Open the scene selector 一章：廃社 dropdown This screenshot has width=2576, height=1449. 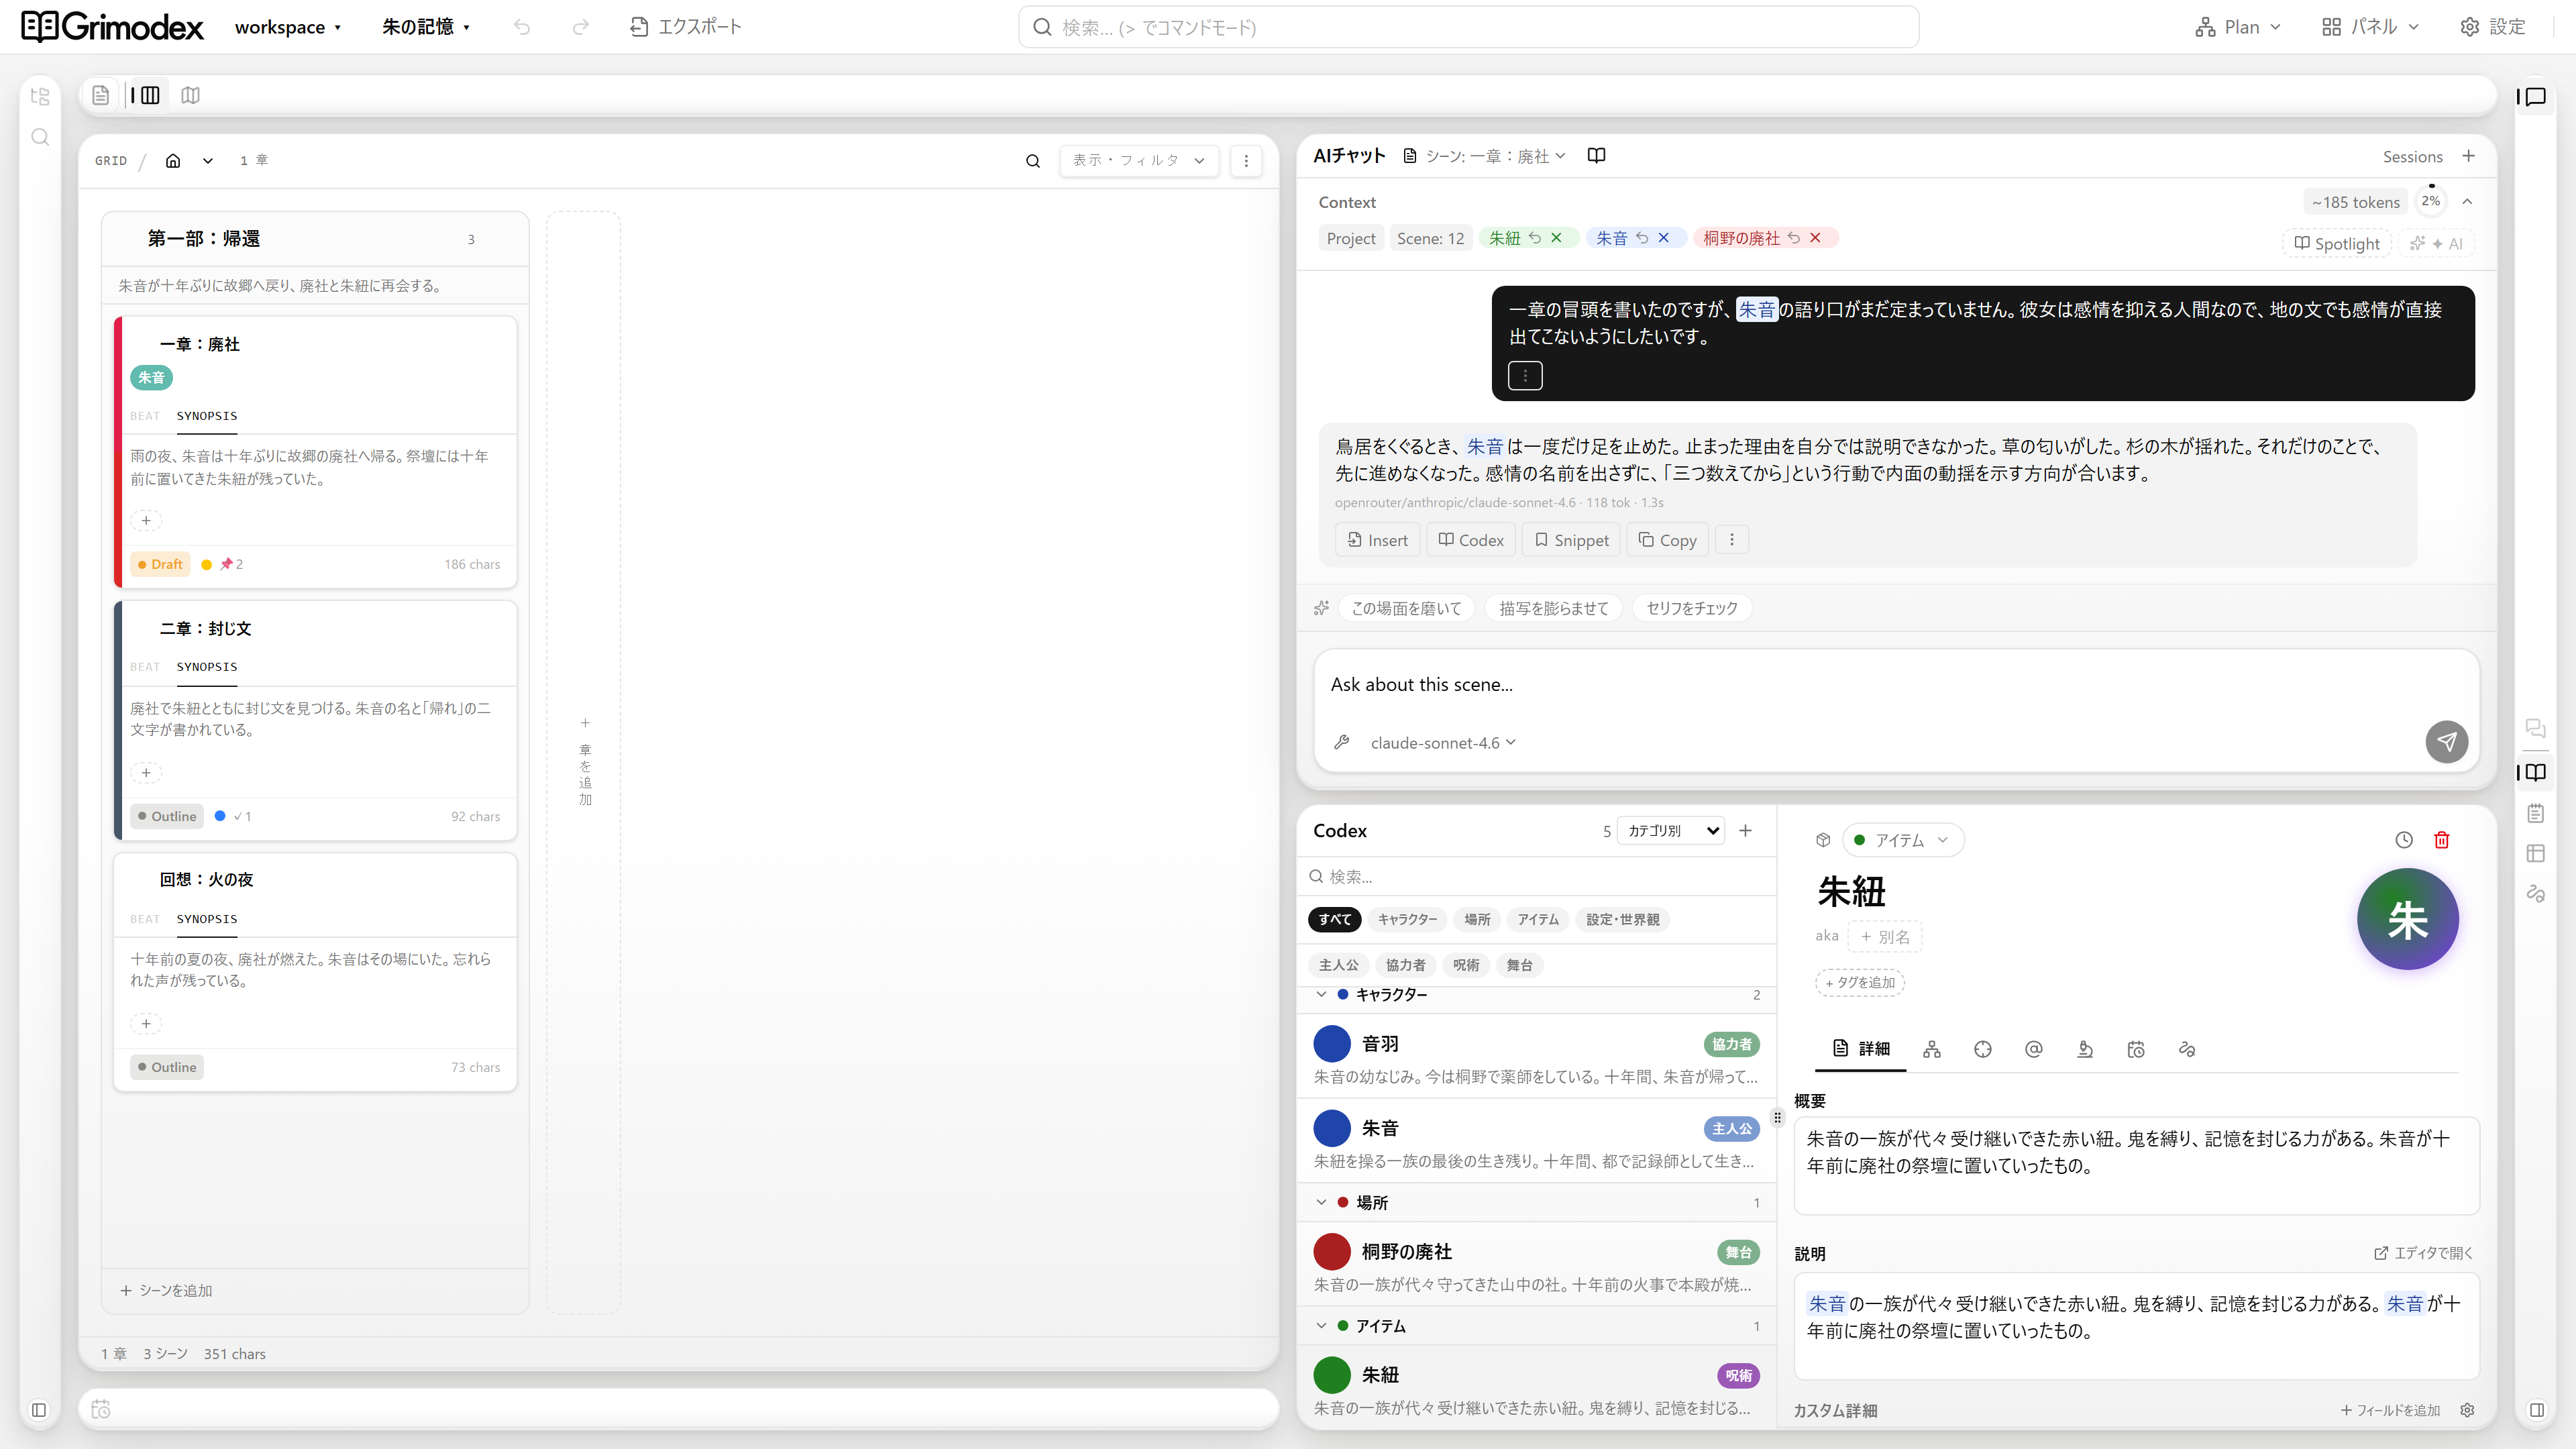1485,156
